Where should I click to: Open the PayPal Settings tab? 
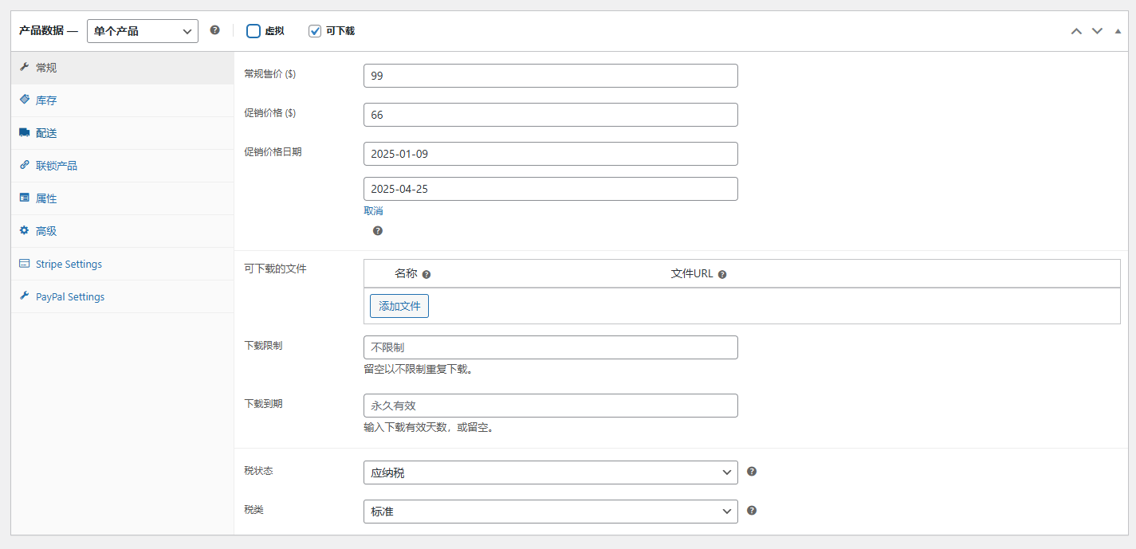122,296
